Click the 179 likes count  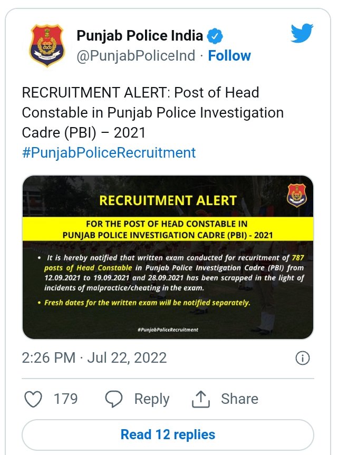click(65, 399)
